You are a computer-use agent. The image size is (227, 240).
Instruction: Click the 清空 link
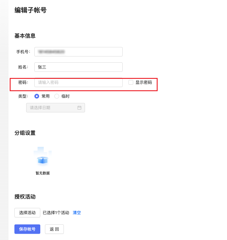point(77,213)
